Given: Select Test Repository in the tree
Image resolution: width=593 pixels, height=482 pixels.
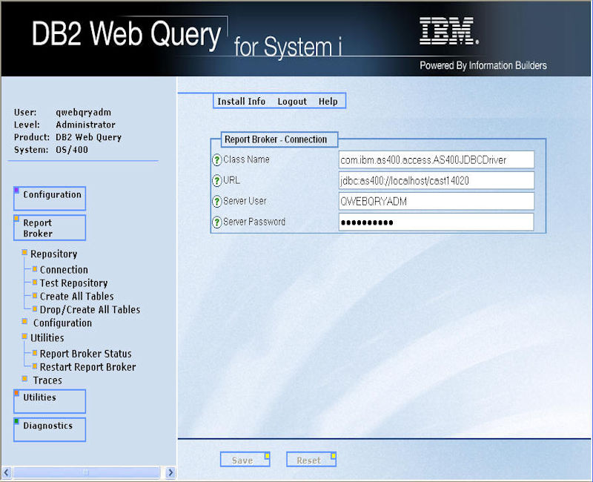Looking at the screenshot, I should (x=73, y=283).
